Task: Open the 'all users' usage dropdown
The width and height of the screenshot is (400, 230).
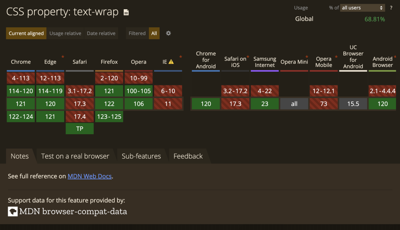Action: pos(362,8)
